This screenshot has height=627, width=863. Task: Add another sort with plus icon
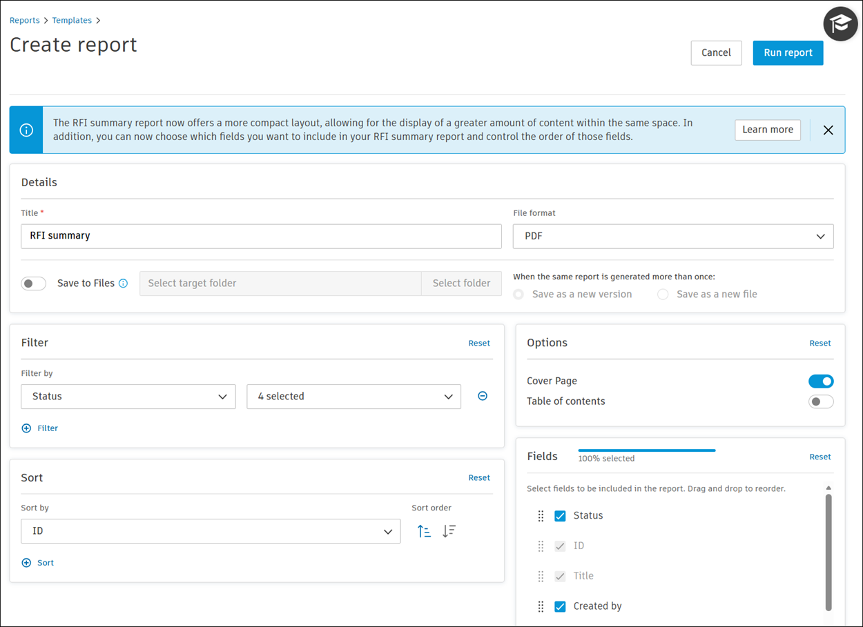tap(27, 563)
